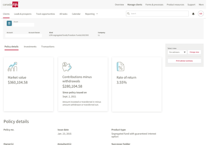The height and width of the screenshot is (145, 207).
Task: Click the Market value amount $360,104.58
Action: [x=18, y=82]
